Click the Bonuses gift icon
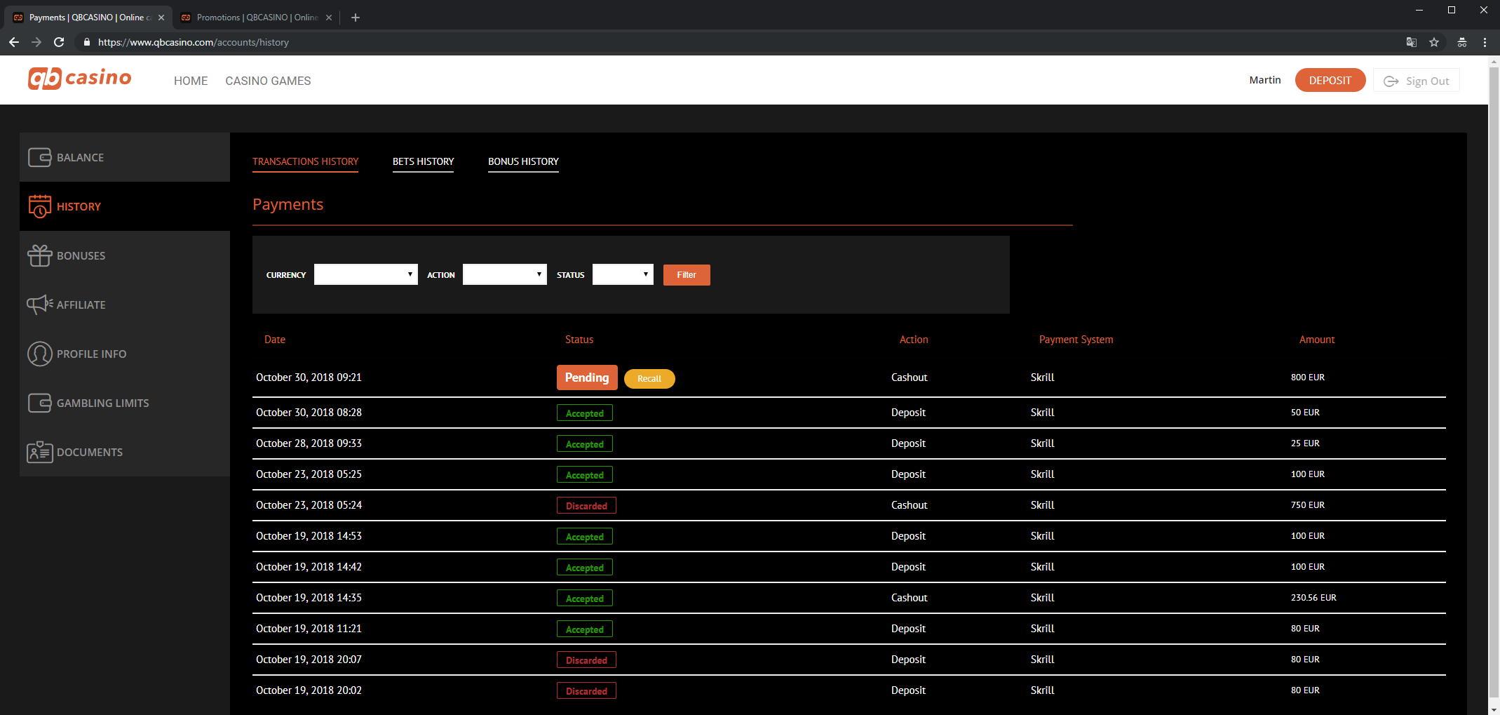 pyautogui.click(x=40, y=255)
